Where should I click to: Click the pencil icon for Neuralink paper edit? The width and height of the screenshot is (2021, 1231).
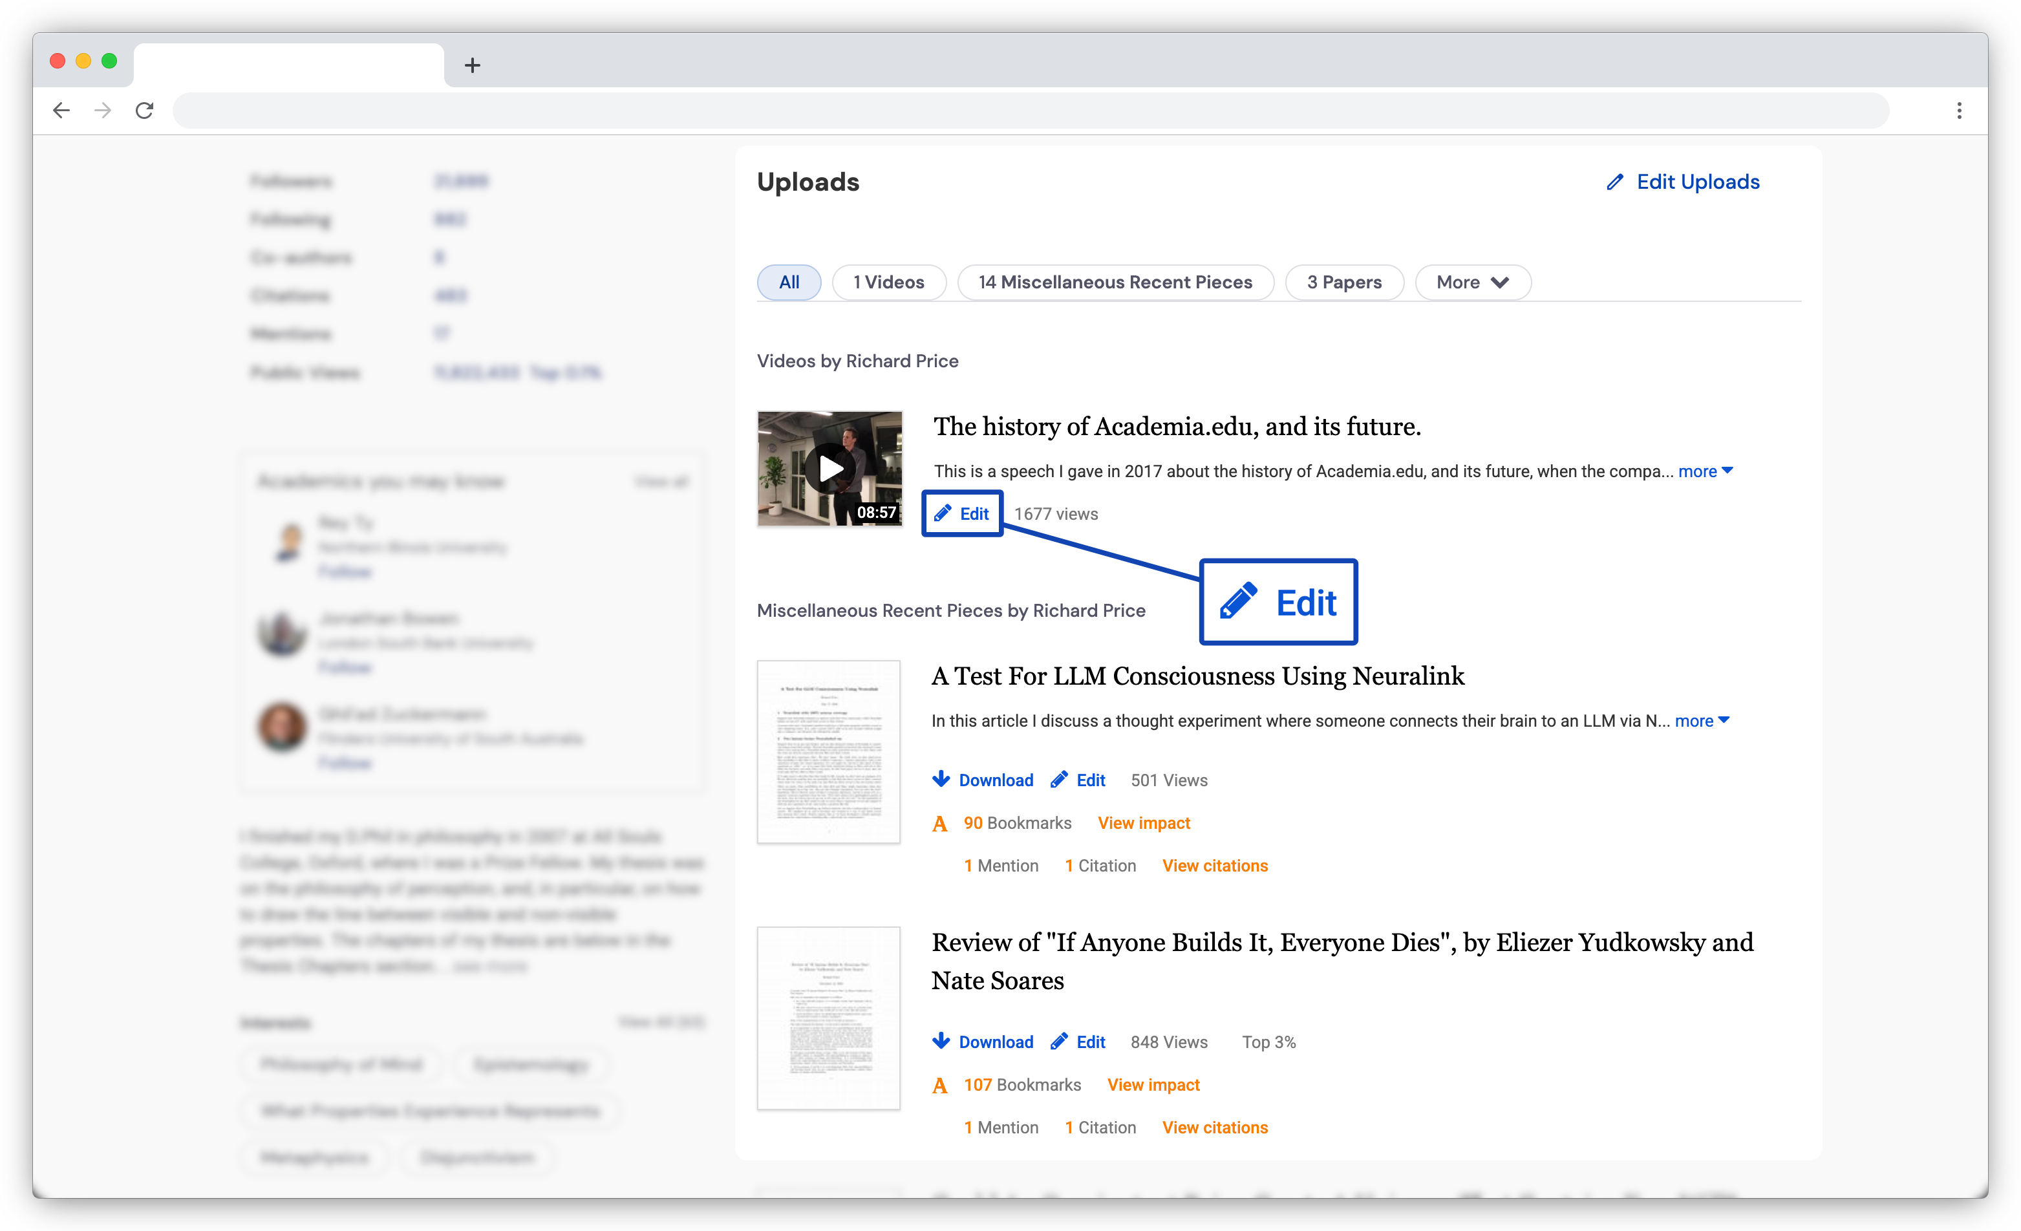[1059, 779]
